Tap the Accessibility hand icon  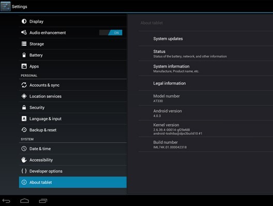point(24,160)
